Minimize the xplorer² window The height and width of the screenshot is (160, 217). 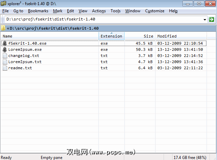pos(188,4)
